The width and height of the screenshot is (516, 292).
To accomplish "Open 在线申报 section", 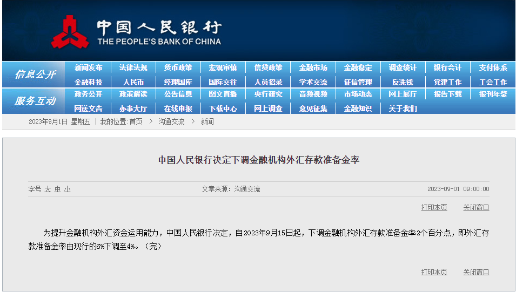I will 178,109.
